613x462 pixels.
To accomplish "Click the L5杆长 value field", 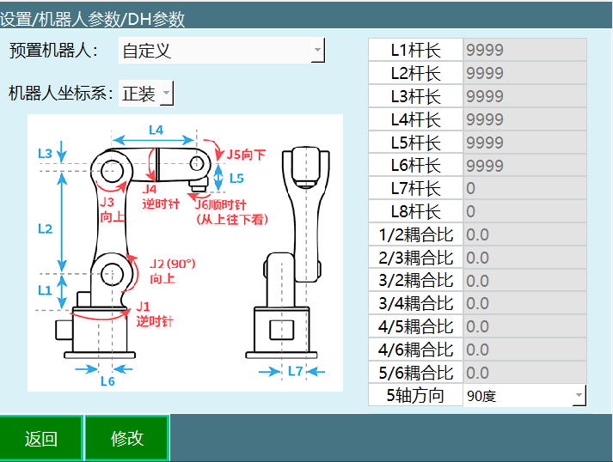I will [x=524, y=143].
